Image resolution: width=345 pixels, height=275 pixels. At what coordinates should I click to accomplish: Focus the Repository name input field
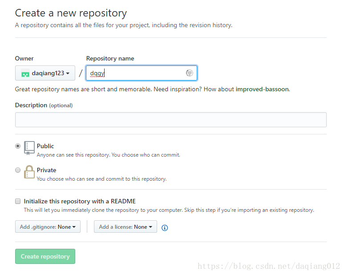click(x=142, y=73)
